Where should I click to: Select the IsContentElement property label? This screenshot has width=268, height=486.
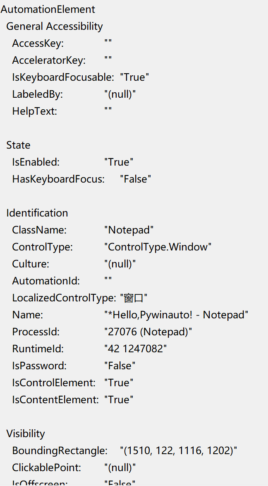[x=55, y=400]
